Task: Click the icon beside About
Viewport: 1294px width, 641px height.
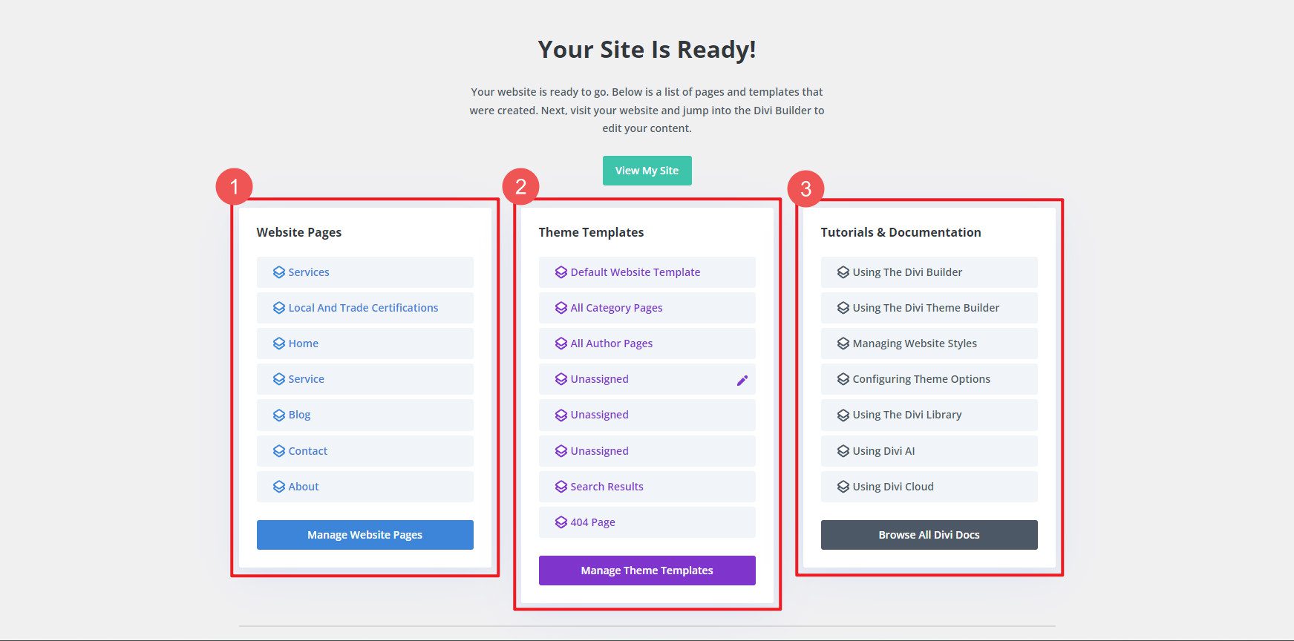Action: click(279, 487)
